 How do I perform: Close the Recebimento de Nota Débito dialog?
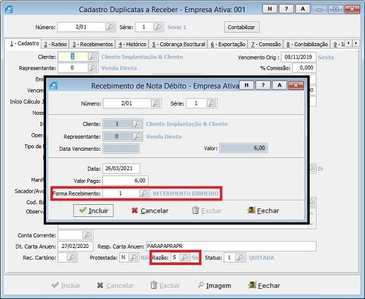click(296, 86)
